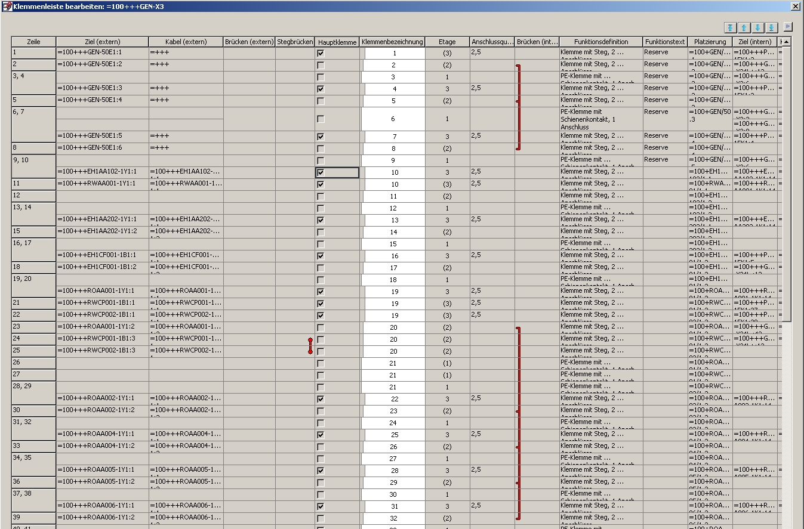Select cell =100+++GEN-50E1:4

tap(102, 101)
